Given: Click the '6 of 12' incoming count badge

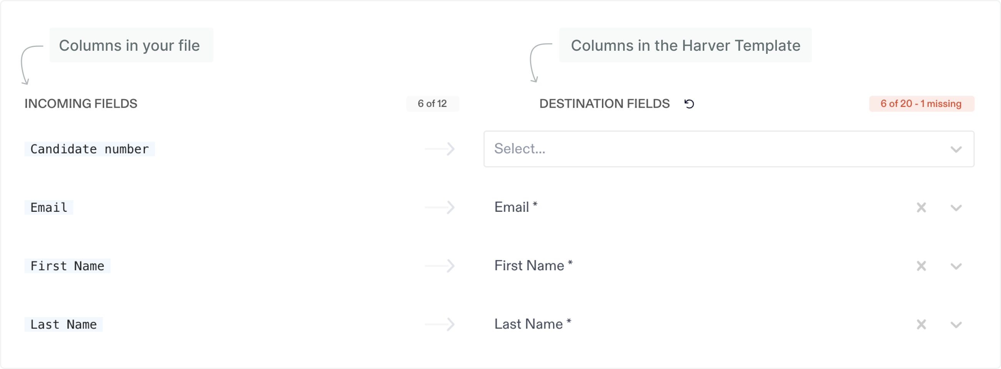Looking at the screenshot, I should tap(432, 104).
